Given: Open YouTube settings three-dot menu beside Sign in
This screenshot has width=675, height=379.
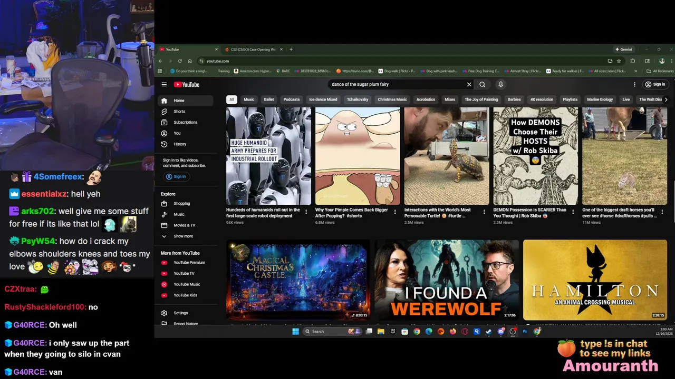Looking at the screenshot, I should coord(634,84).
